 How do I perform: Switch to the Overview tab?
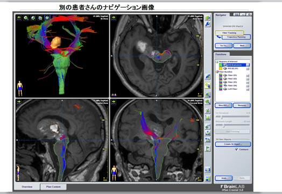click(27, 187)
